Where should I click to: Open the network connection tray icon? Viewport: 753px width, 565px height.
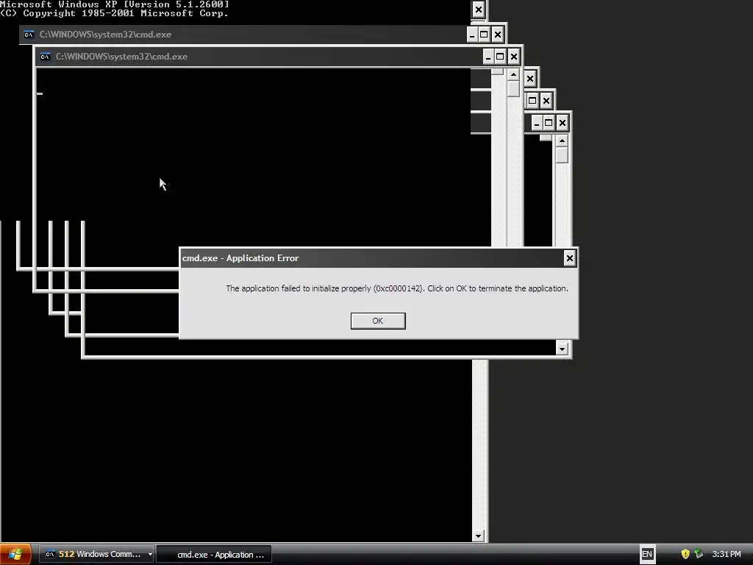[699, 554]
